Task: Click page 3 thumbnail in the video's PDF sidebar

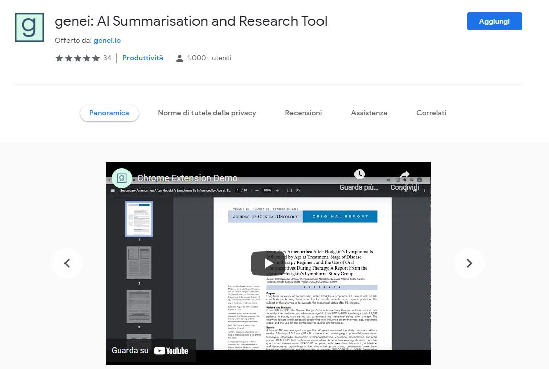Action: point(139,307)
